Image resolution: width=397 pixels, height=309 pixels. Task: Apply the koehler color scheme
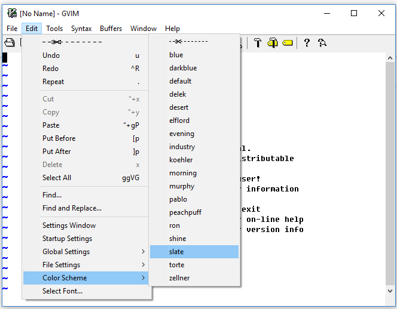click(194, 160)
